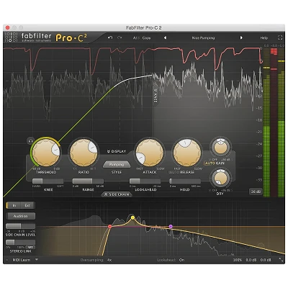Click the window resize corner icon
The width and height of the screenshot is (288, 288).
281,260
